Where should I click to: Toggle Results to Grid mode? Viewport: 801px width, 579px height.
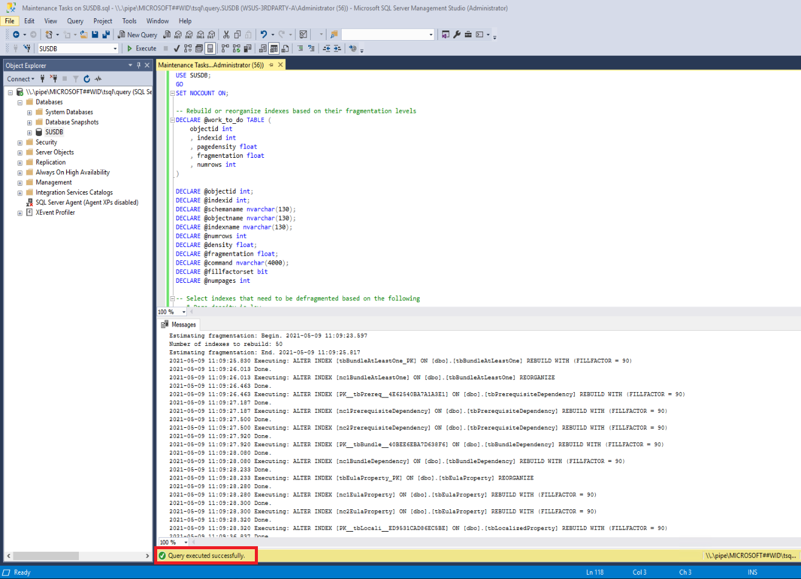coord(274,48)
